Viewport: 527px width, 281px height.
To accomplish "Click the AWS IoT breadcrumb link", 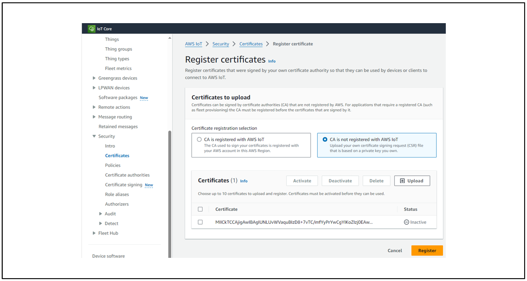I will pyautogui.click(x=194, y=44).
